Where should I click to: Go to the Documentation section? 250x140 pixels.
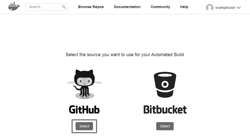(127, 7)
